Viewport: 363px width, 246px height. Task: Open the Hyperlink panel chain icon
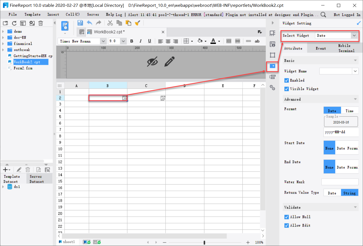(272, 88)
